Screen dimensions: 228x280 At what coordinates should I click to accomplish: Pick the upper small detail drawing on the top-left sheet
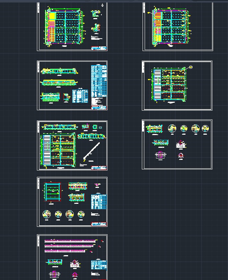[x=95, y=14]
